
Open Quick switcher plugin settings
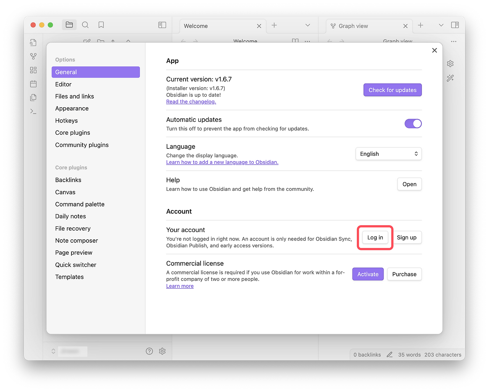click(96, 265)
